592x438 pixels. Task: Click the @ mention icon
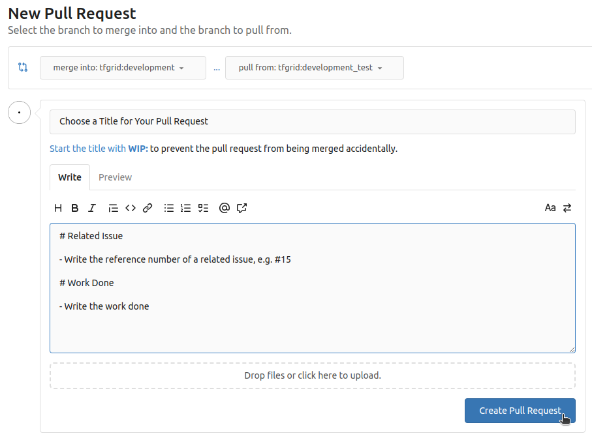(x=225, y=208)
